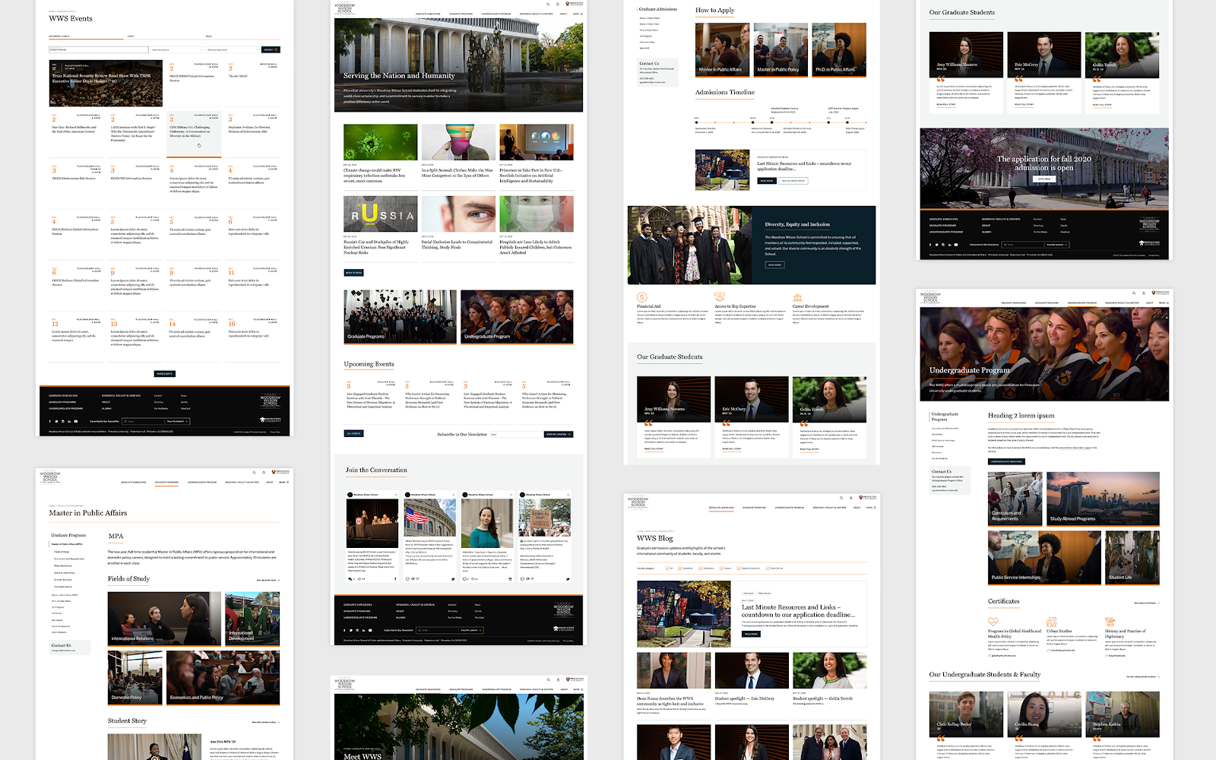Click the Global Health and Health Policy certificate icon
Screen dimensions: 1216x760
click(x=993, y=622)
